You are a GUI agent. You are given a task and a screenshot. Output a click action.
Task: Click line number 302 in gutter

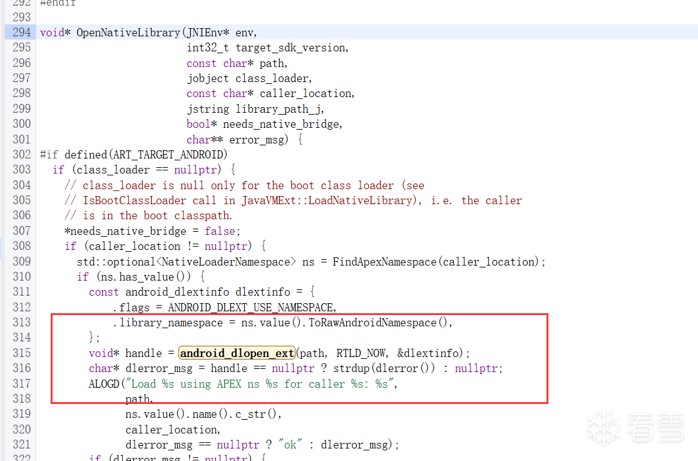point(22,155)
